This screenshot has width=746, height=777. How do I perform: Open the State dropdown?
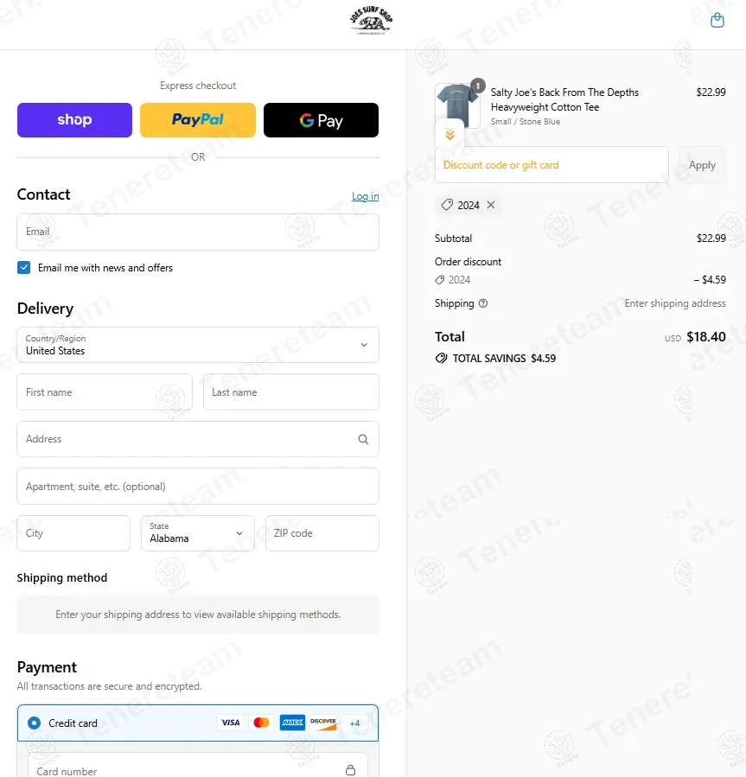[197, 533]
